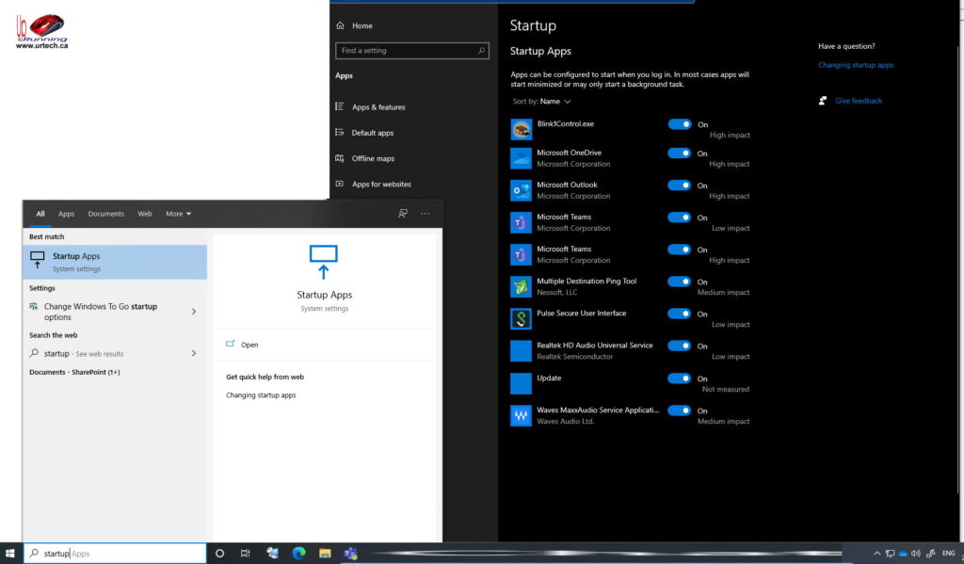Switch to the Documents tab in search
The width and height of the screenshot is (964, 564).
[105, 214]
